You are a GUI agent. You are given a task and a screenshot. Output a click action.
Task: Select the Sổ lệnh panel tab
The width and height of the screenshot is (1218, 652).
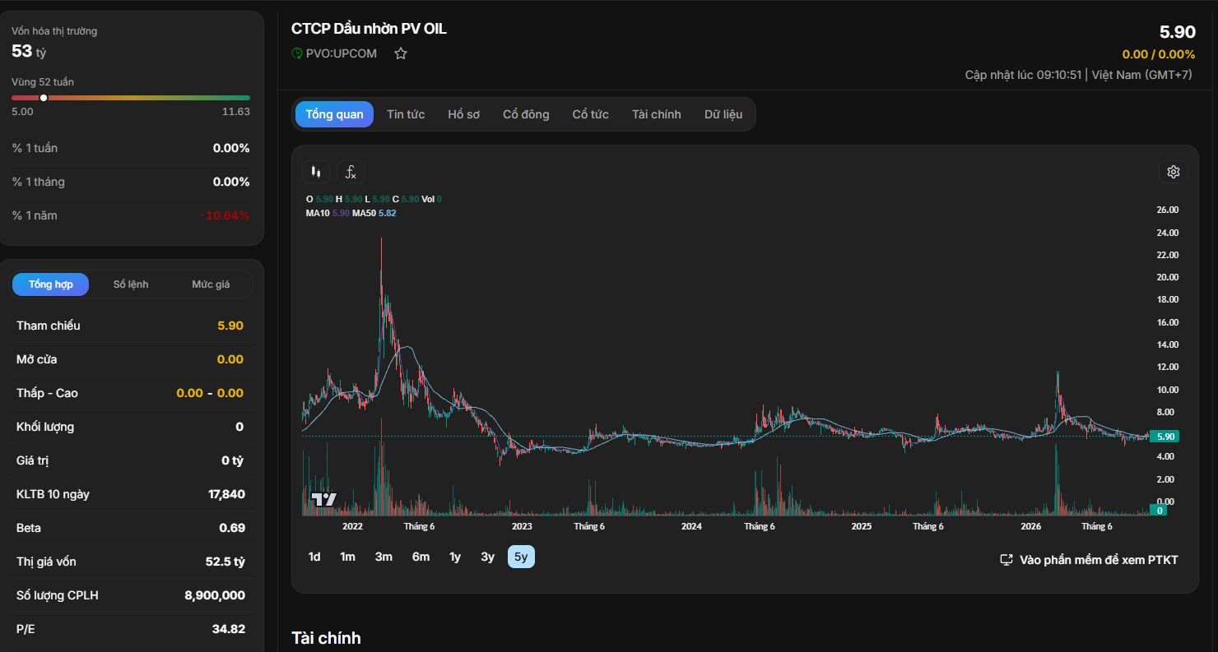(131, 284)
